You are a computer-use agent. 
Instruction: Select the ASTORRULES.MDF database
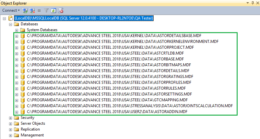[106, 88]
